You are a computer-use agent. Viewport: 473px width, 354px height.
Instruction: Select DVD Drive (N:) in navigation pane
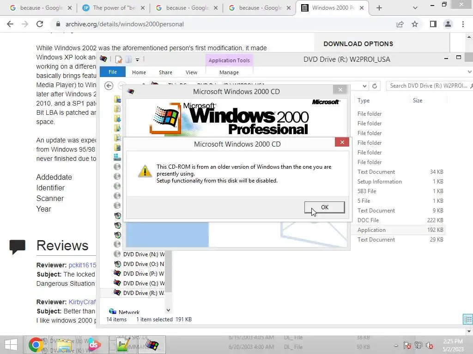pyautogui.click(x=139, y=254)
